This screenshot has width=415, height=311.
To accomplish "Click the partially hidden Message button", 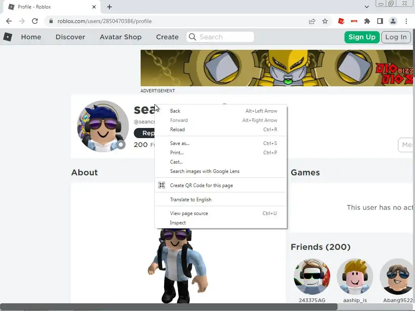I will point(405,145).
